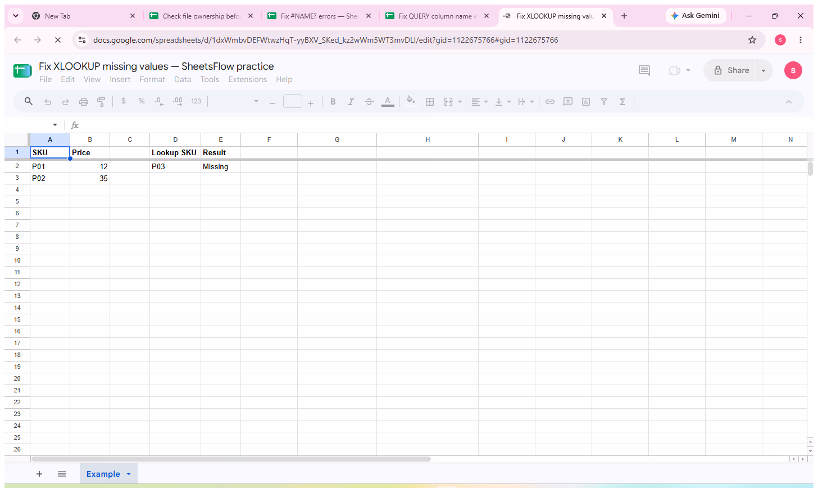This screenshot has height=488, width=818.
Task: Decrease font size with minus
Action: pyautogui.click(x=272, y=102)
